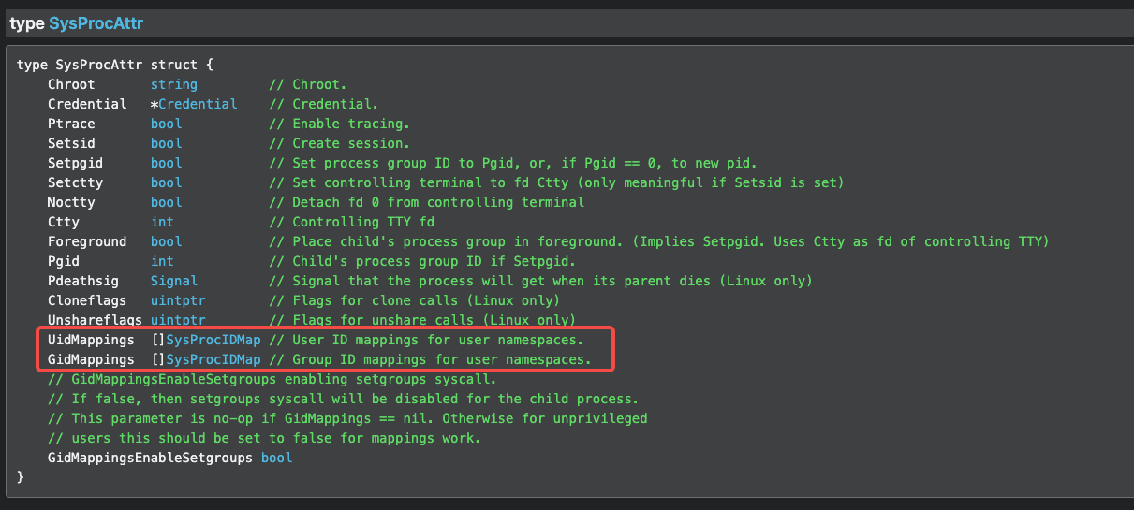Click the bool type next to Foreground
This screenshot has width=1134, height=510.
167,241
